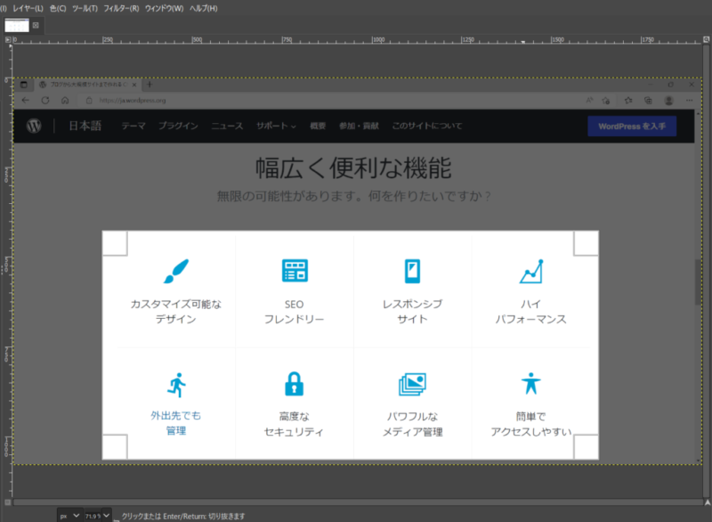Click the bottom-right crop corner handle

(x=586, y=446)
